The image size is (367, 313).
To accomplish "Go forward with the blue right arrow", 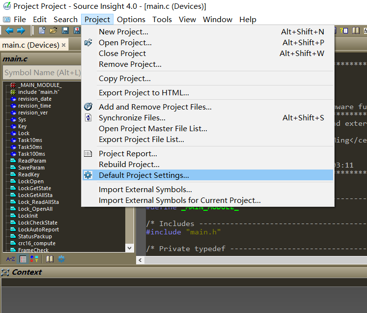I will point(21,30).
